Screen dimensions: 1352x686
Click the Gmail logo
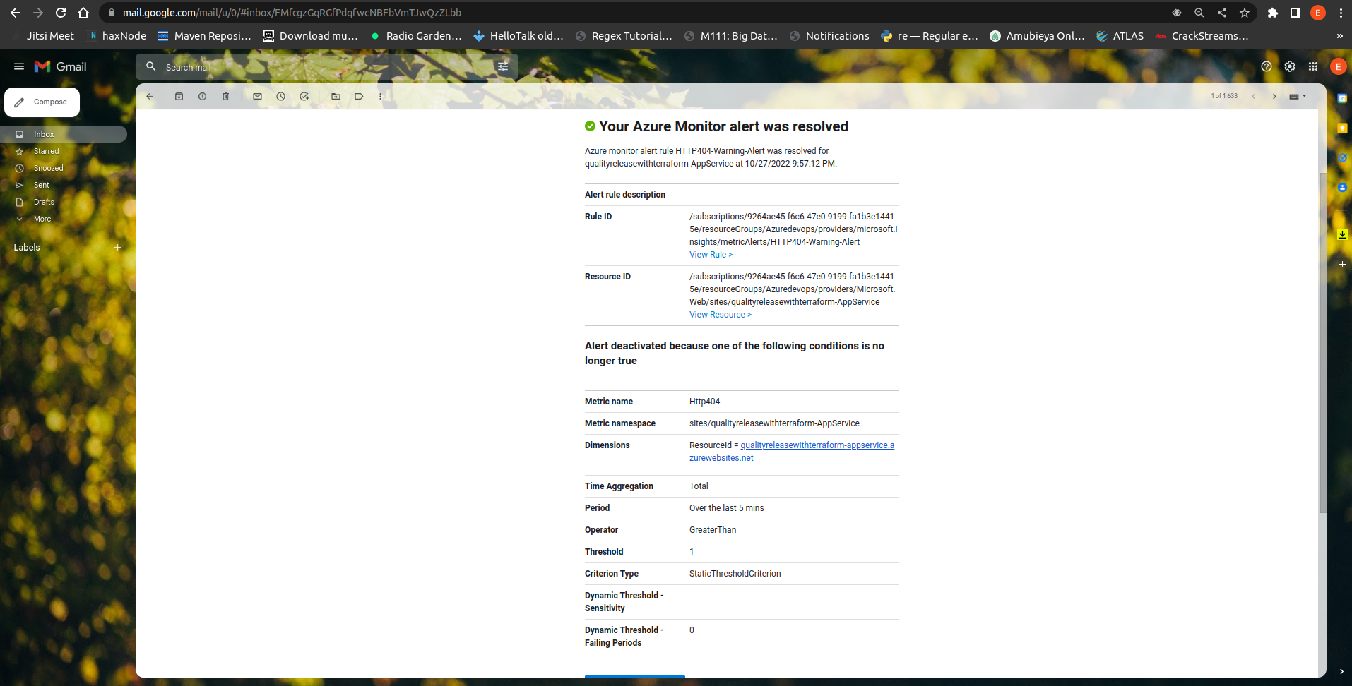[x=61, y=66]
